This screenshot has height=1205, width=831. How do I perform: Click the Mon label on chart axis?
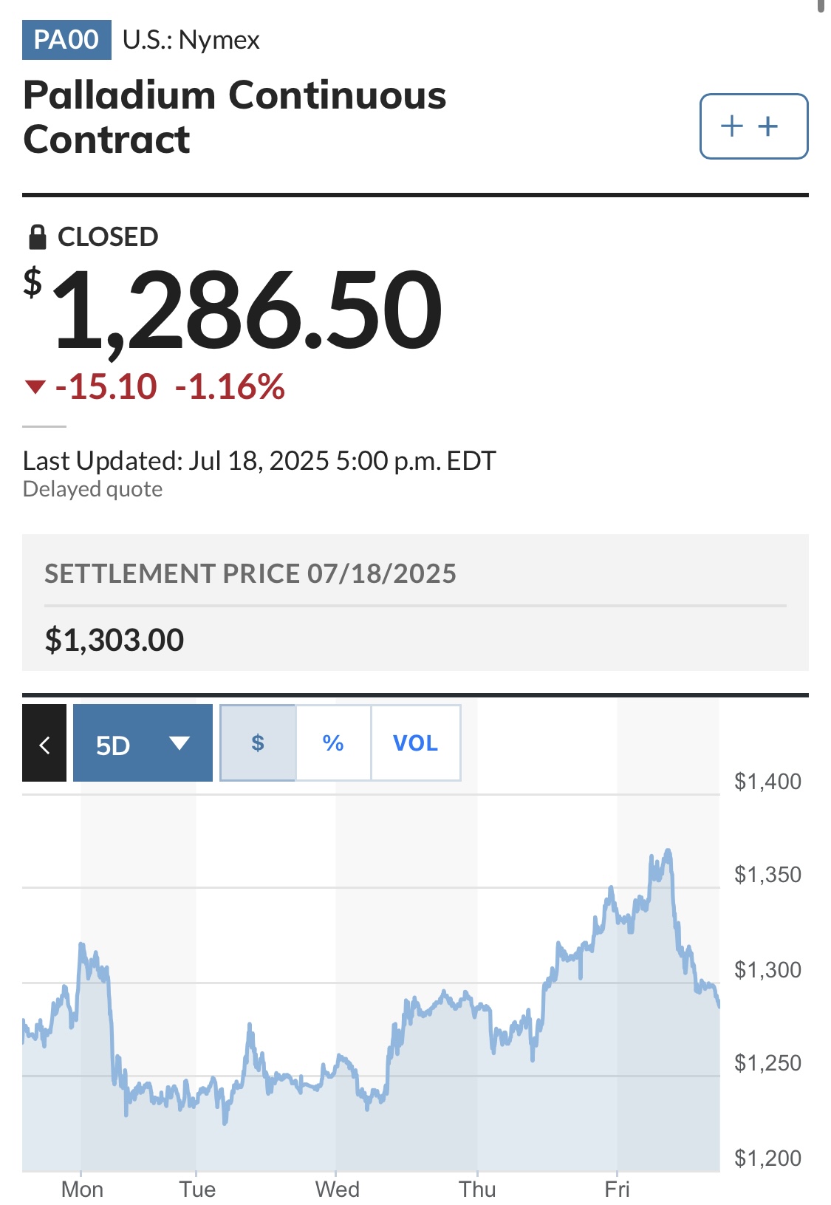tap(82, 1189)
